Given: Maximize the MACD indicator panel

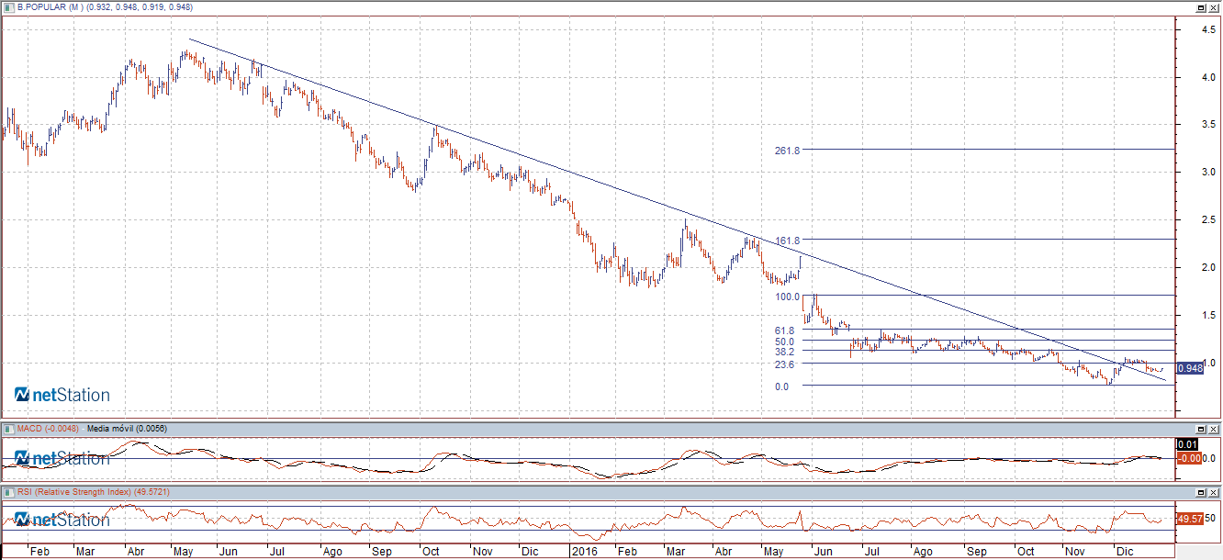Looking at the screenshot, I should click(x=1200, y=429).
